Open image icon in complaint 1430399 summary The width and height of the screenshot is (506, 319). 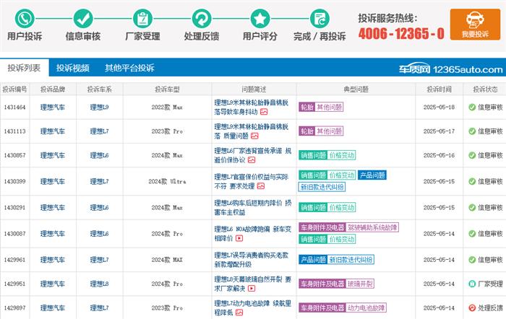[x=261, y=186]
